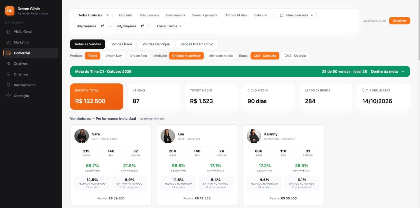The height and width of the screenshot is (208, 420).
Task: Click Sara's profile photo
Action: [x=82, y=136]
